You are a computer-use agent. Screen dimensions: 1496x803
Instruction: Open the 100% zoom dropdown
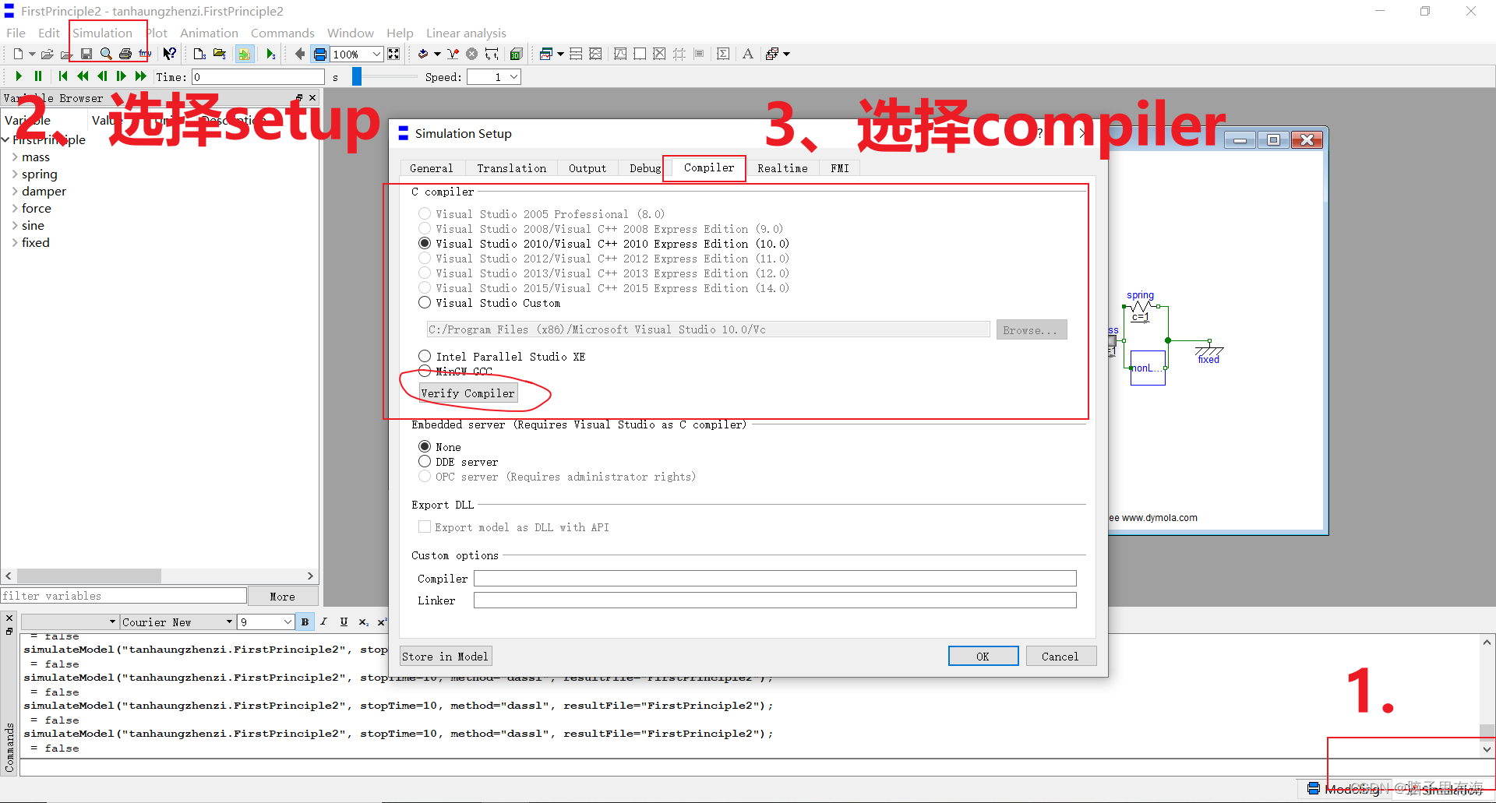(x=376, y=54)
